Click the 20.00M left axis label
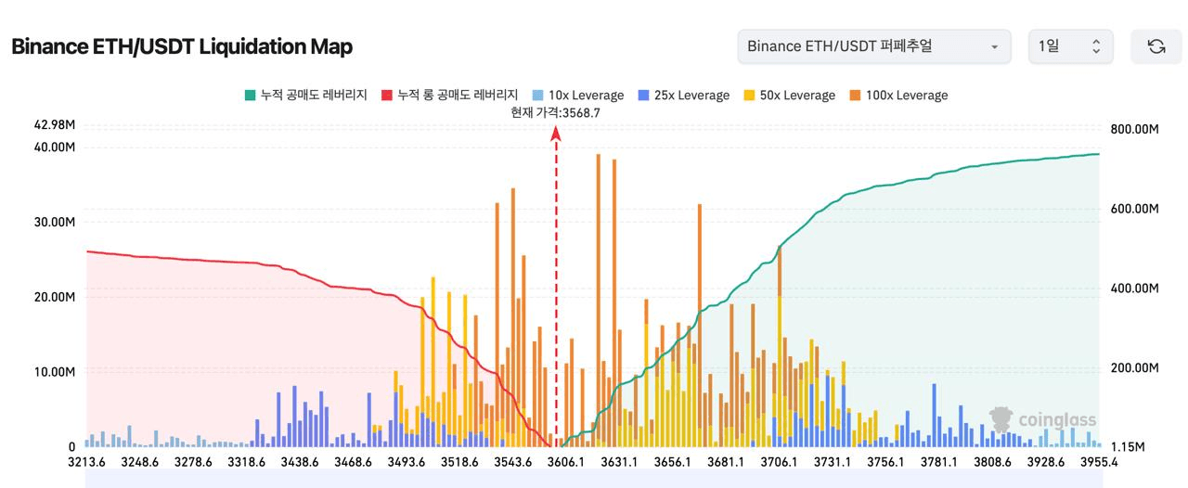1188x488 pixels. 54,297
